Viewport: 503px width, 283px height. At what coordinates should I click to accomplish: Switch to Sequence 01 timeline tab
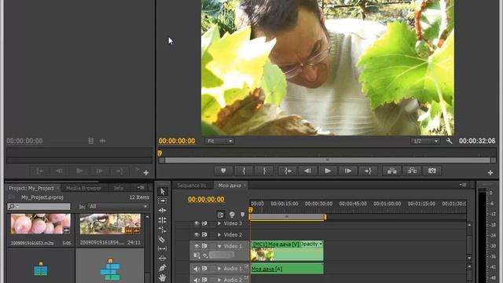coord(192,186)
